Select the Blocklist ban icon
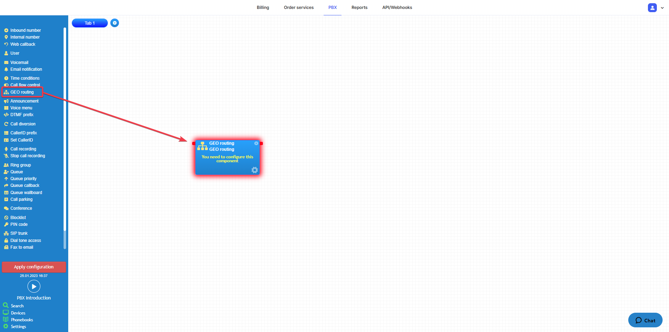This screenshot has height=332, width=669. (x=6, y=218)
